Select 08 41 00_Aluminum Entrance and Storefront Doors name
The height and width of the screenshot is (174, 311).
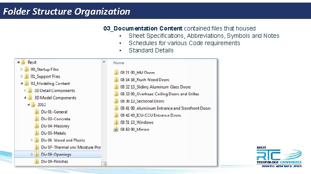click(x=165, y=108)
